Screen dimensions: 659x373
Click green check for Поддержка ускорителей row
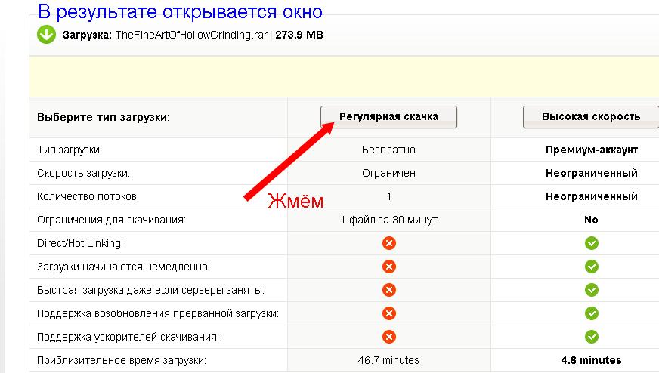pyautogui.click(x=591, y=337)
